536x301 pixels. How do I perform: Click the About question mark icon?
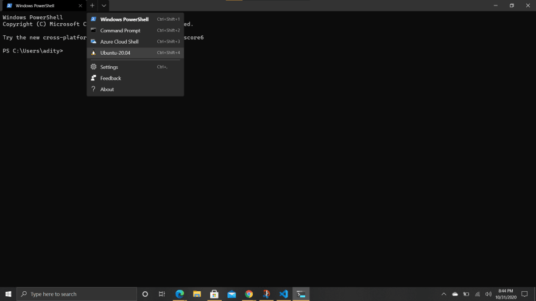[93, 89]
